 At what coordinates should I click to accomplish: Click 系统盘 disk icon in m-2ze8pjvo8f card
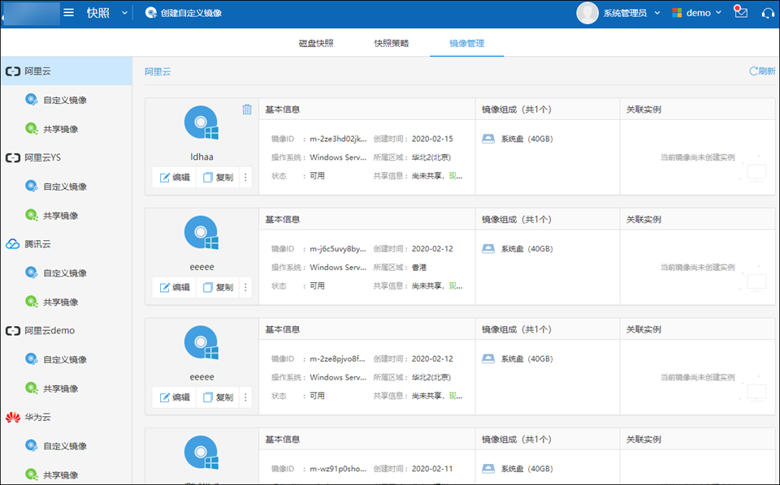488,359
